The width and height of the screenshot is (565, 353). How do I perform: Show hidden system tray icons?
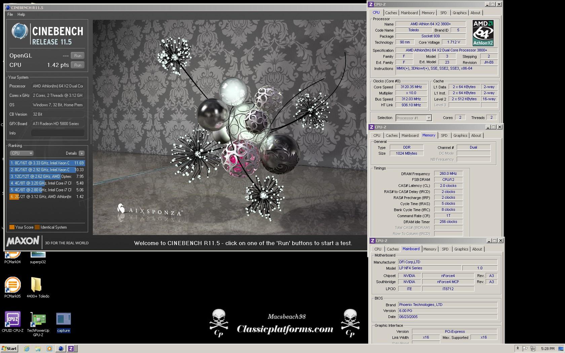pos(518,349)
